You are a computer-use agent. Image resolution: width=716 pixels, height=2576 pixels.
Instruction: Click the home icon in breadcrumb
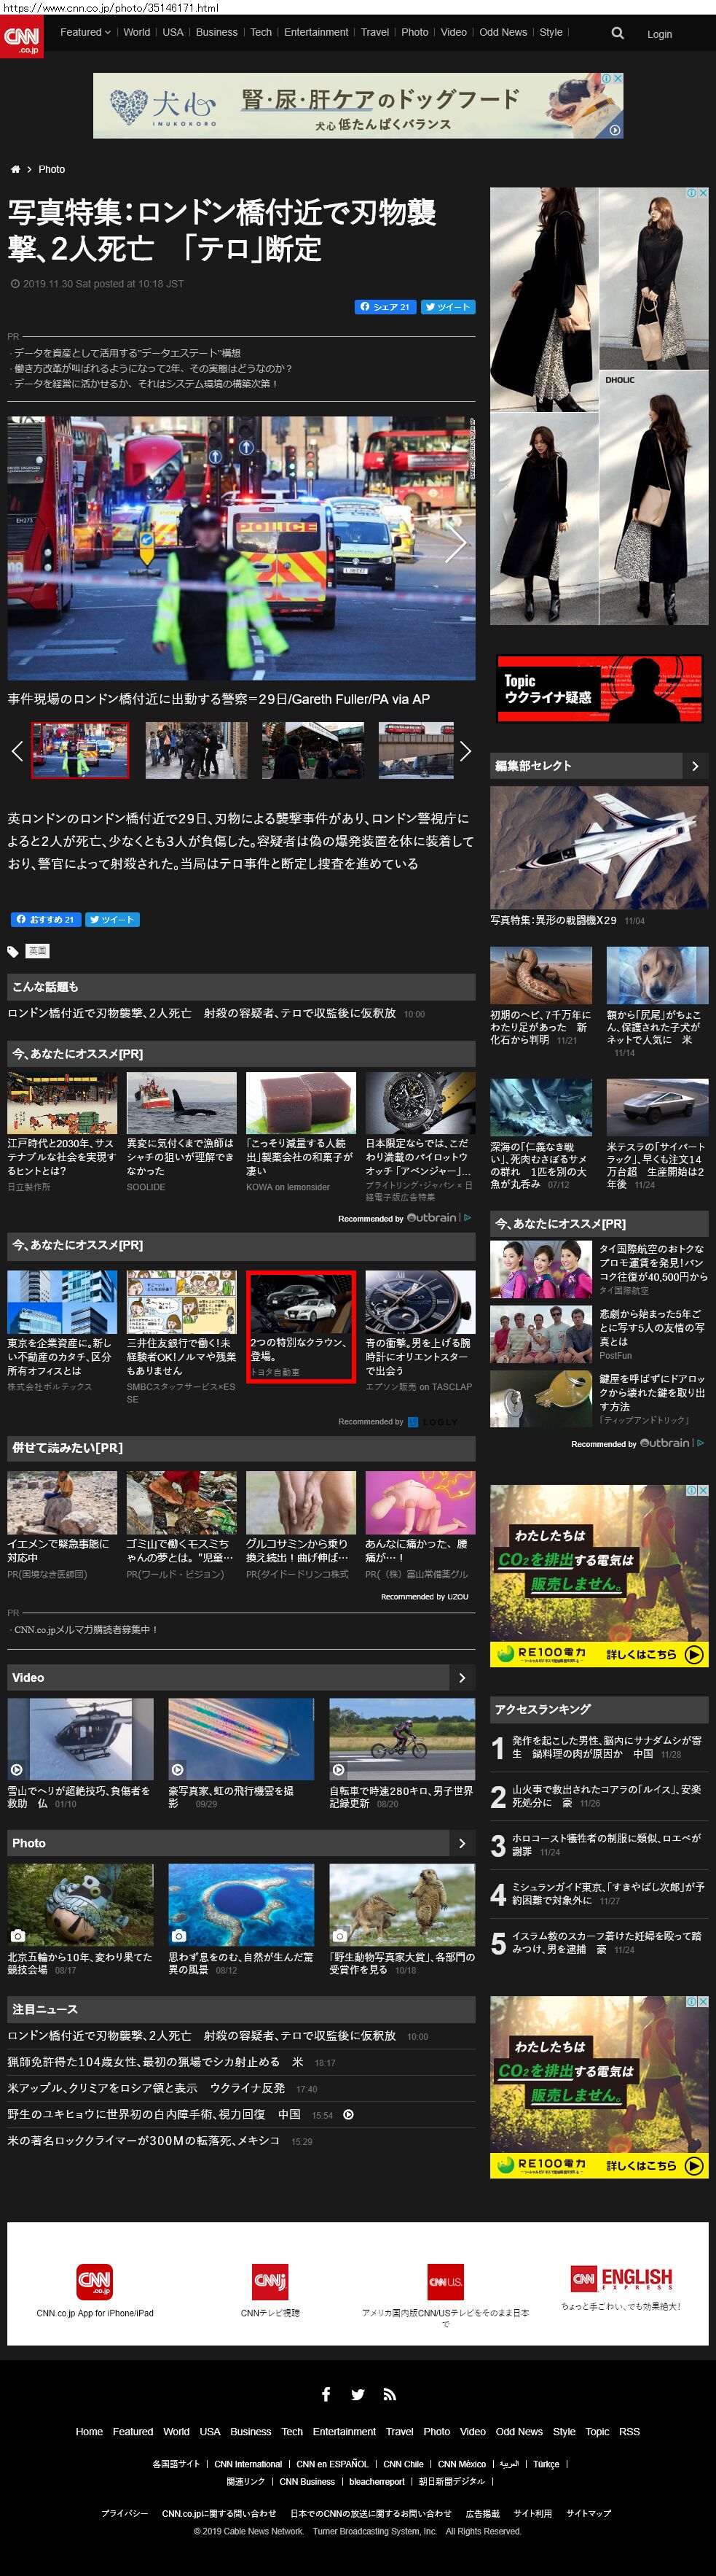point(15,170)
